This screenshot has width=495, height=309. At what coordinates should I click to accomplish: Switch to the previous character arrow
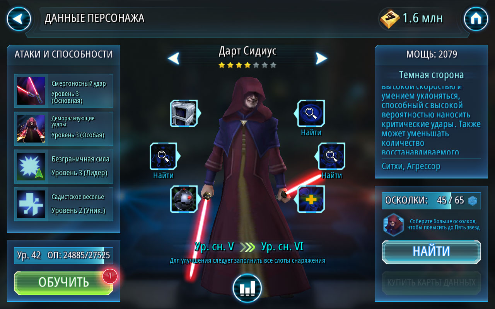(x=174, y=58)
